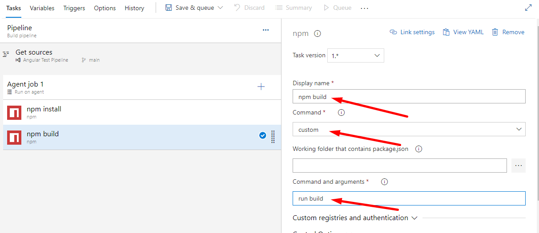Open the Save & queue dropdown arrow
Viewport: 539px width, 233px height.
tap(220, 8)
